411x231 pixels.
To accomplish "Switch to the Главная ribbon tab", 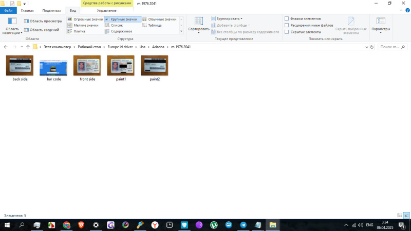I will pos(27,10).
